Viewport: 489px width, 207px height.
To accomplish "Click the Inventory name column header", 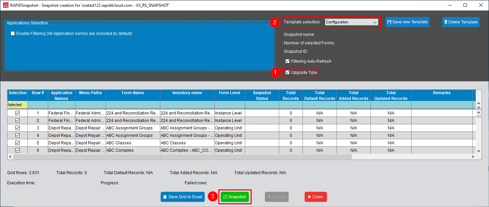I will [x=187, y=93].
